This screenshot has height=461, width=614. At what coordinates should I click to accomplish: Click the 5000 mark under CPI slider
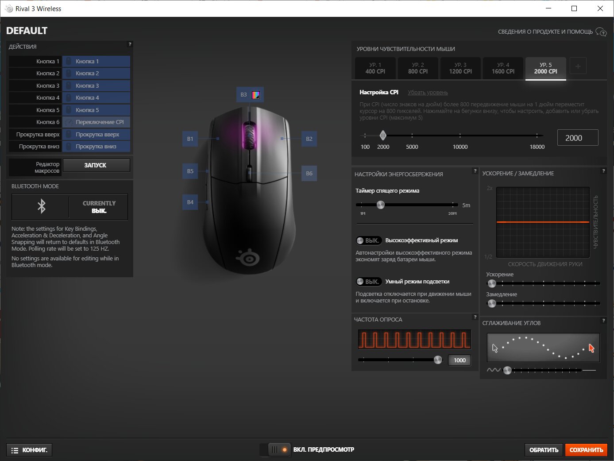pos(412,147)
